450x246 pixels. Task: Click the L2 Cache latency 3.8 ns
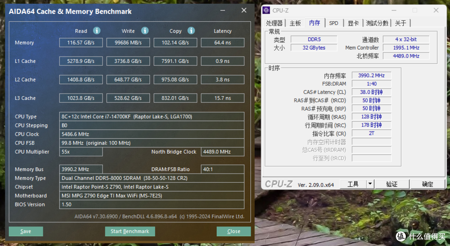pos(222,80)
